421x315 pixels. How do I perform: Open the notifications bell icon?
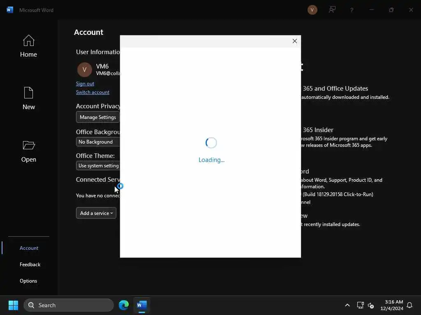click(x=409, y=305)
